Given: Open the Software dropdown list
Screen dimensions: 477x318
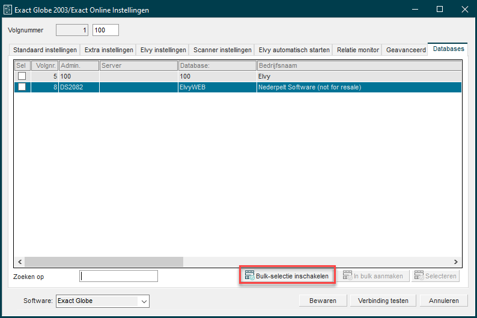Looking at the screenshot, I should (x=144, y=301).
